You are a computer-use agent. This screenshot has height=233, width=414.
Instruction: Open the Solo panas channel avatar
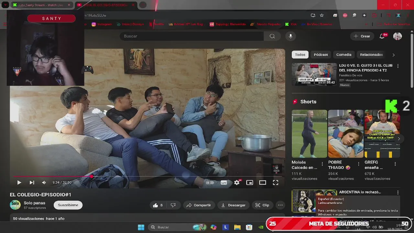tap(15, 205)
